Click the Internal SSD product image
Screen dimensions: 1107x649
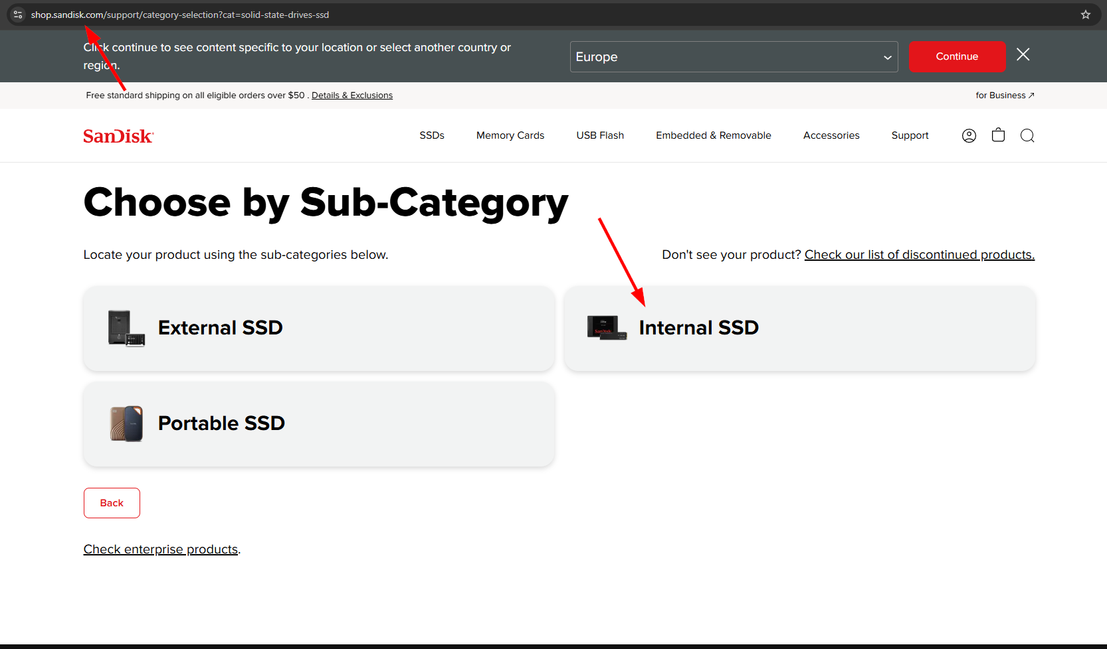(607, 328)
